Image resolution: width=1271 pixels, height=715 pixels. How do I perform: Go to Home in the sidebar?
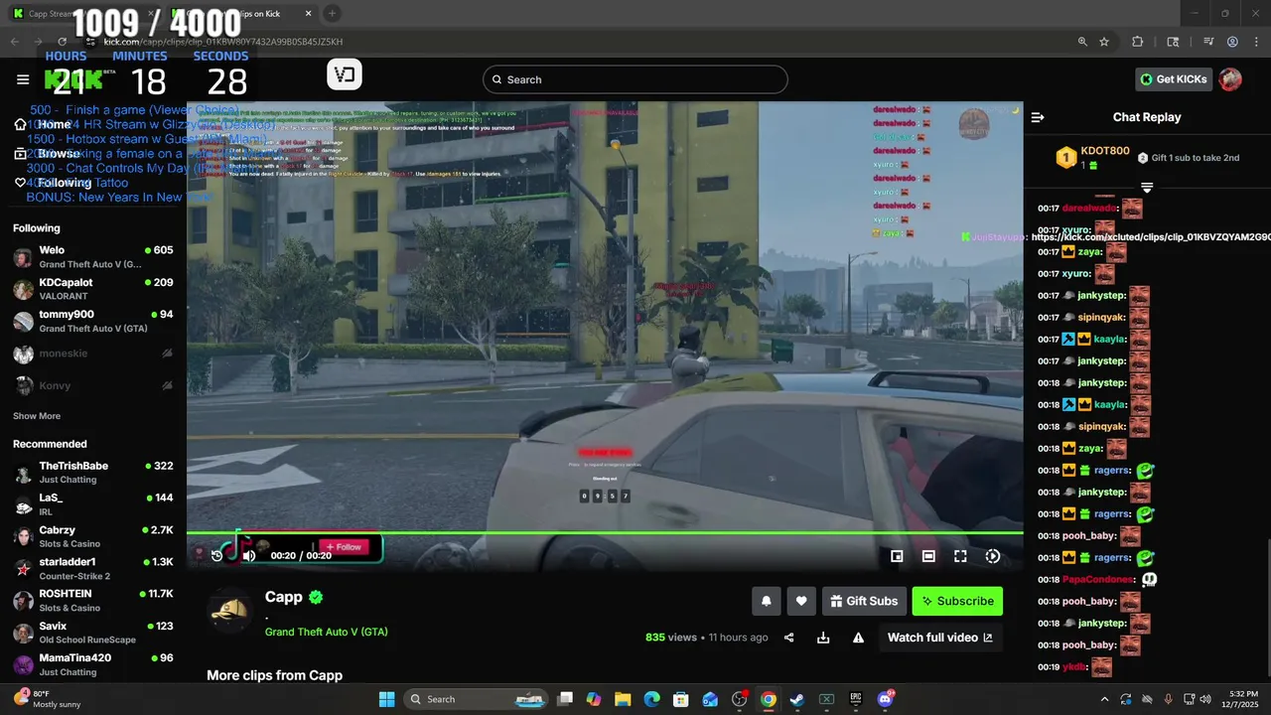[44, 124]
